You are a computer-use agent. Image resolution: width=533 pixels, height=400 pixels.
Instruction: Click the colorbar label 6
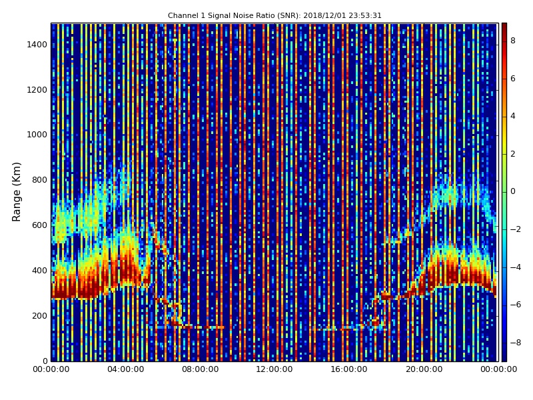coord(513,79)
